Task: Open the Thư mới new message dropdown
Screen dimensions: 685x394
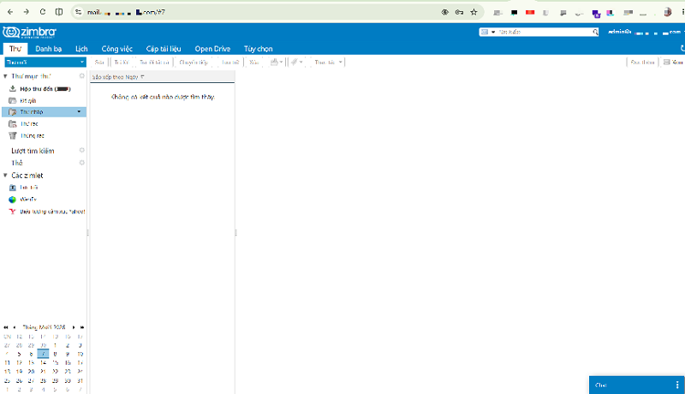Action: [x=82, y=62]
